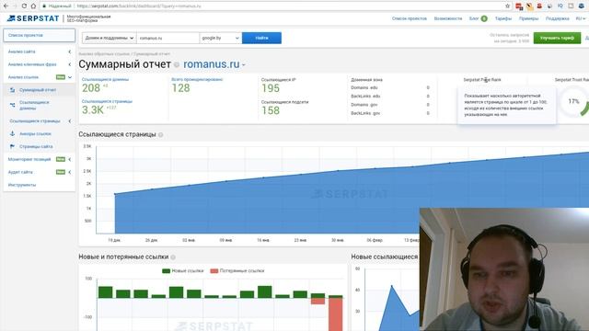Image resolution: width=589 pixels, height=331 pixels.
Task: Open Страницы сайта sidebar item
Action: point(36,147)
